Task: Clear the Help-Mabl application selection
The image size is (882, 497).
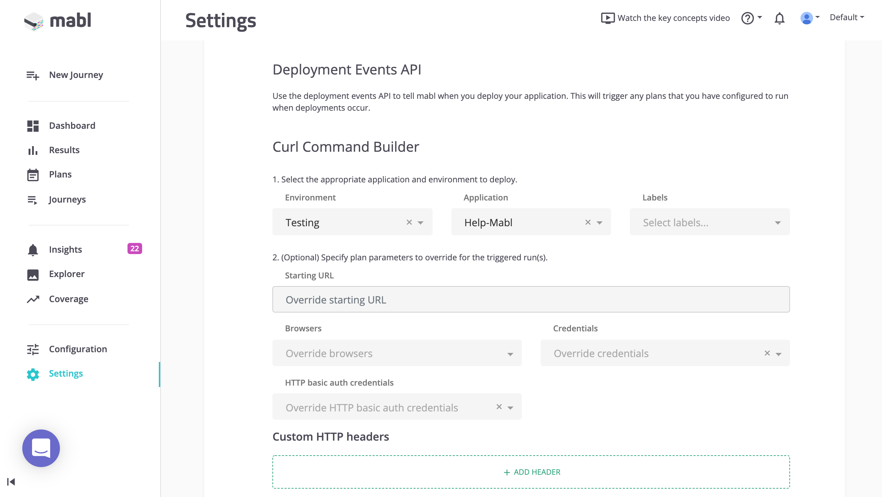Action: pyautogui.click(x=588, y=222)
